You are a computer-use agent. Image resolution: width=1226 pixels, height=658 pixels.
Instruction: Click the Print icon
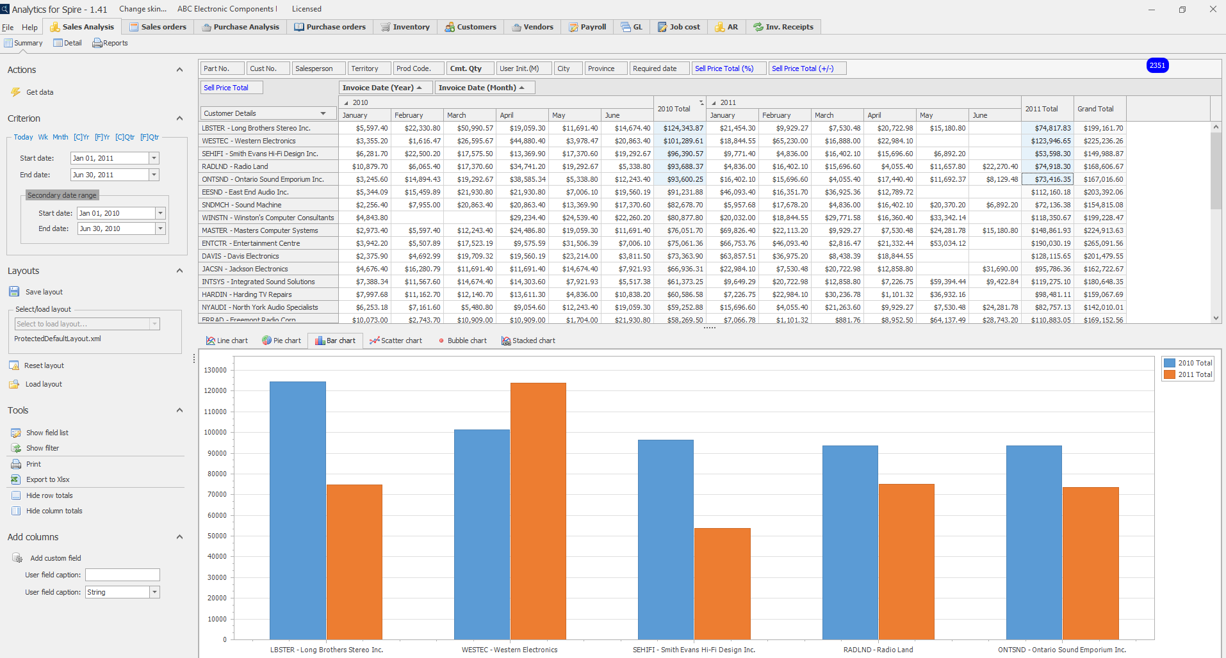pyautogui.click(x=16, y=464)
